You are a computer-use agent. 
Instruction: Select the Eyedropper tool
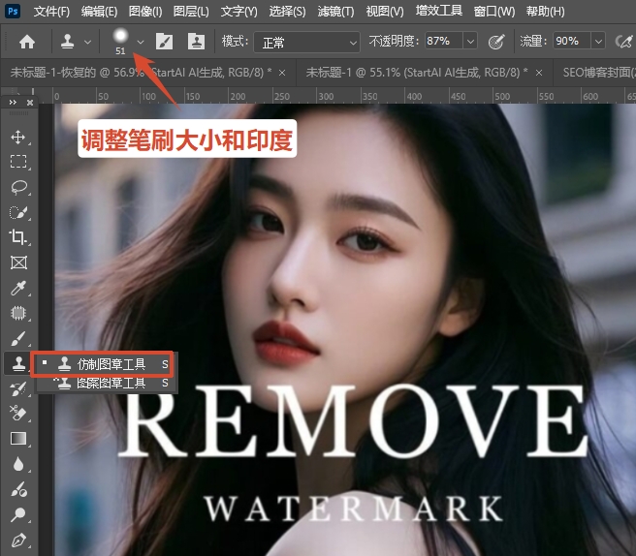tap(18, 288)
